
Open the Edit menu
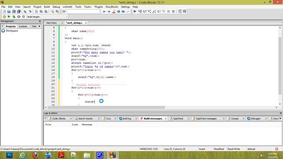coord(10,7)
